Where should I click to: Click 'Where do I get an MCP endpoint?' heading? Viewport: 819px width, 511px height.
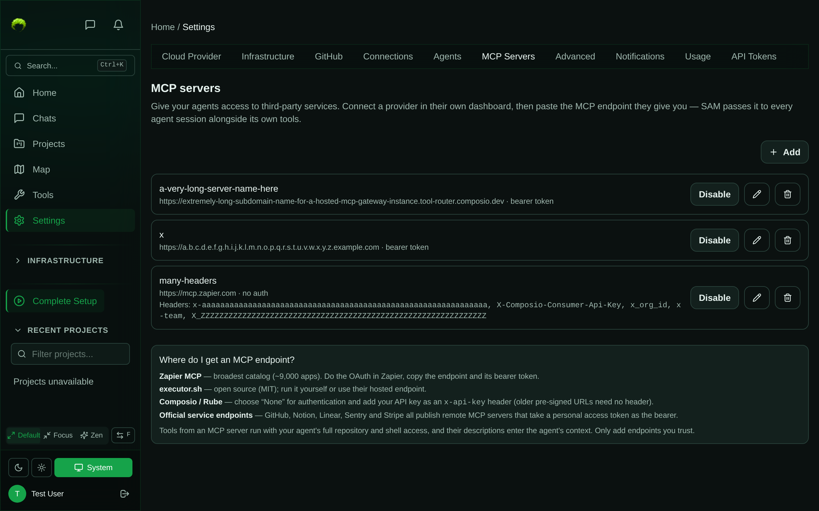click(x=227, y=360)
